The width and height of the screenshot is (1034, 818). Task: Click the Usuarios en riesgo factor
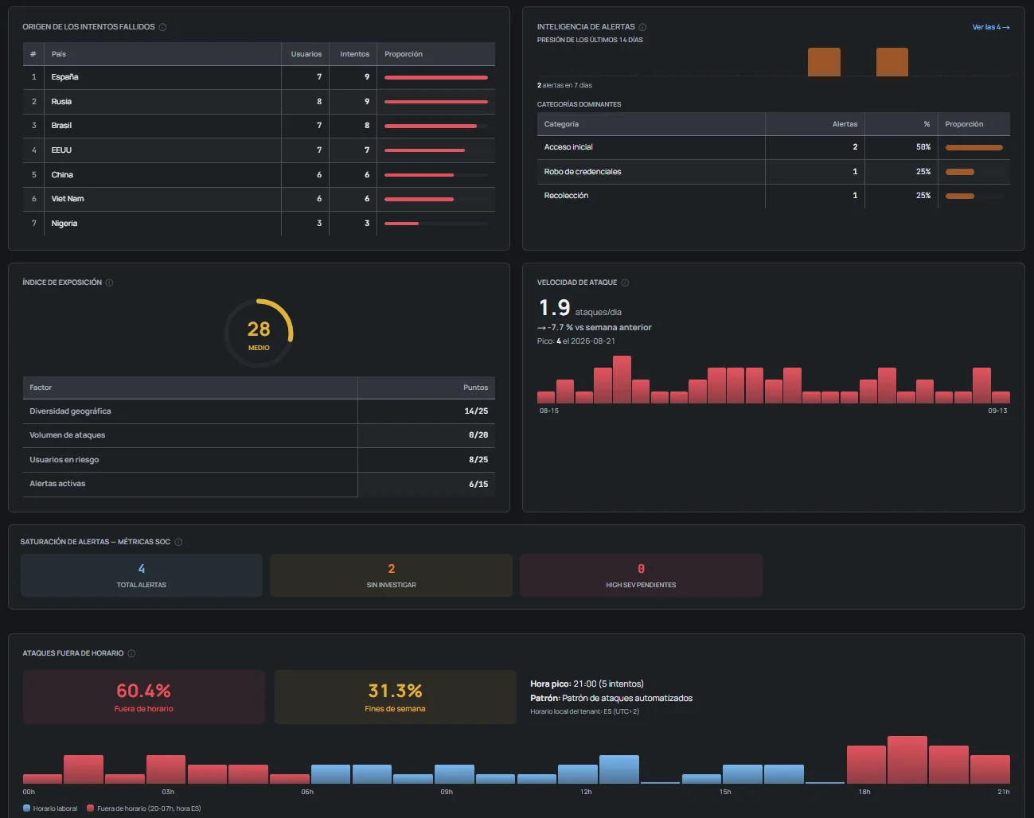[64, 460]
